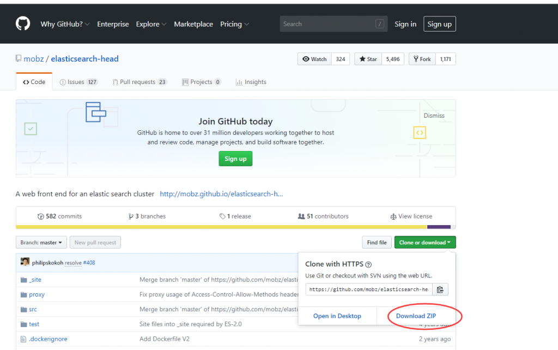The image size is (558, 350).
Task: View the 1 release link
Action: pyautogui.click(x=235, y=216)
